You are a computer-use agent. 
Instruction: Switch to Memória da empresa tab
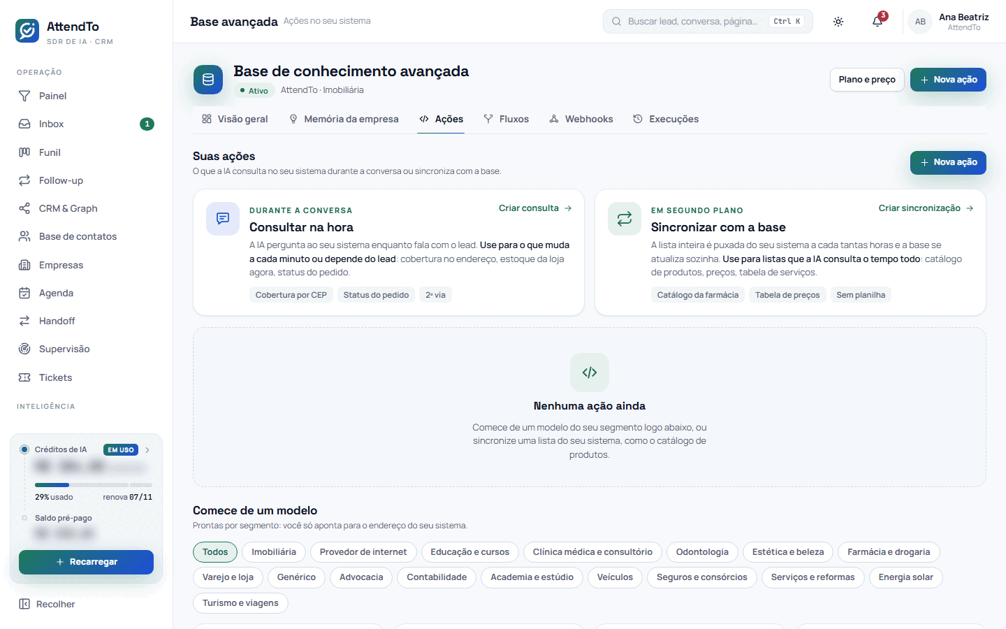click(344, 119)
